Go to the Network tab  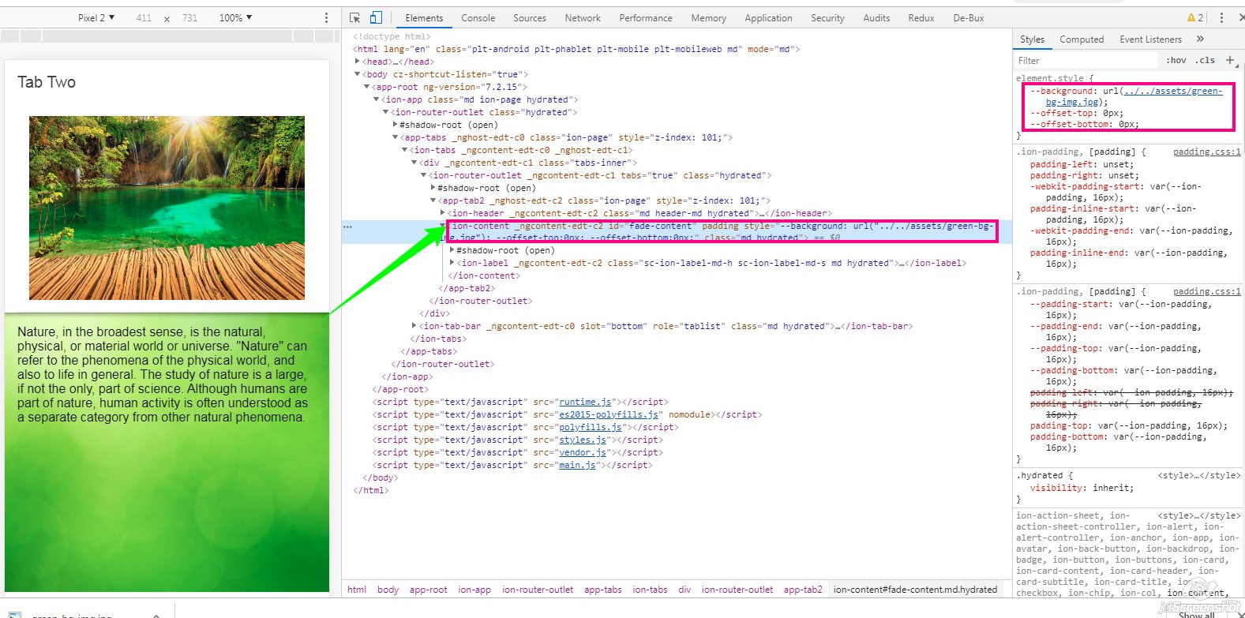[583, 17]
